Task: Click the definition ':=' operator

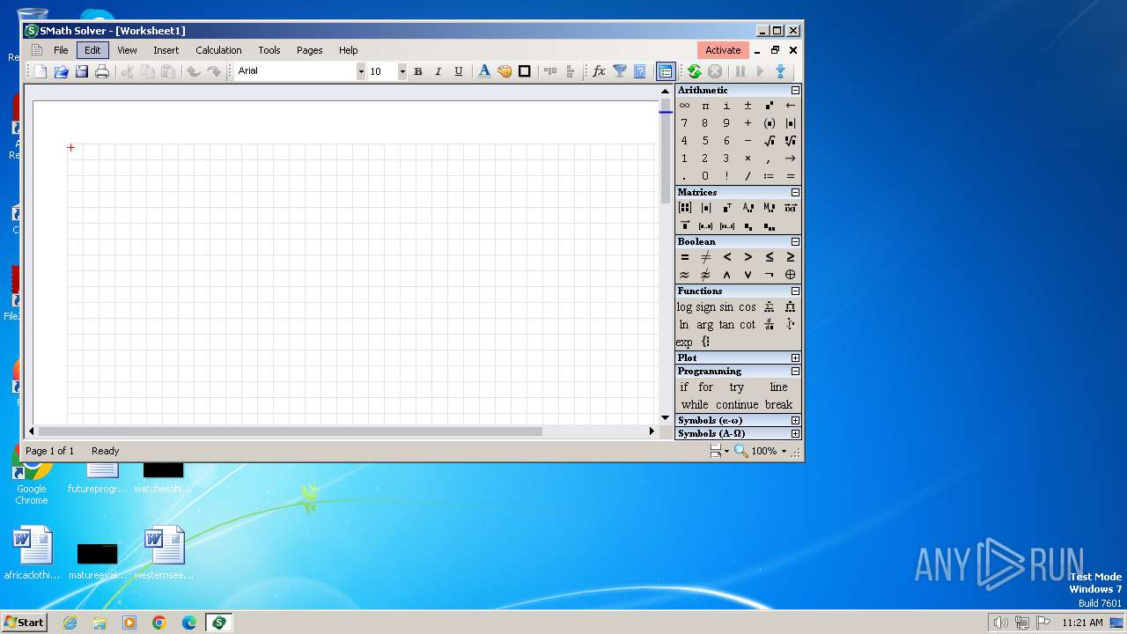Action: coord(769,176)
